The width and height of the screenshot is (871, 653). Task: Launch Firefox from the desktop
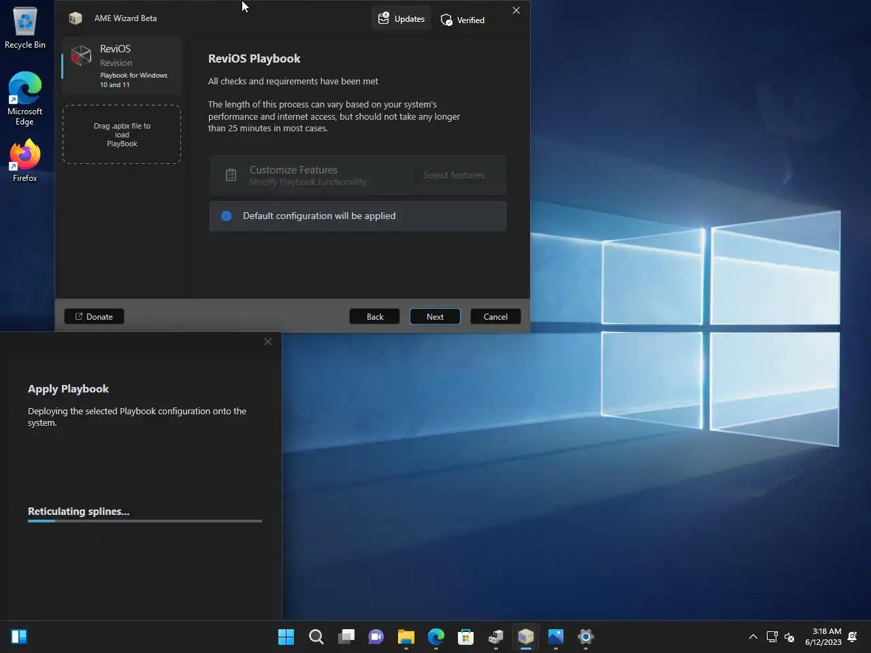pos(25,161)
